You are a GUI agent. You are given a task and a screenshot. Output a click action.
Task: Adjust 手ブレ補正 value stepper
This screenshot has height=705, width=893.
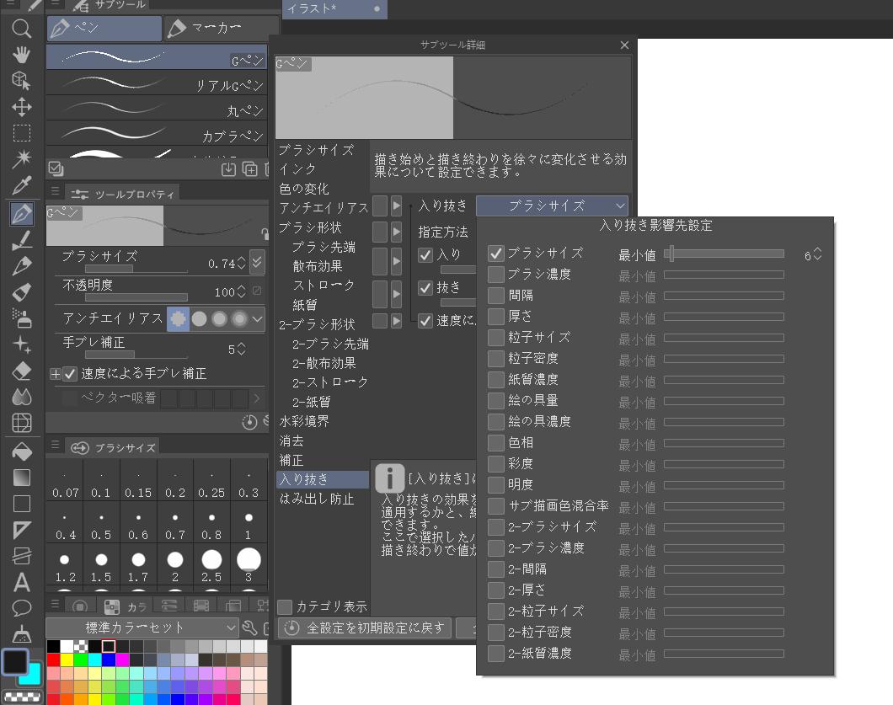(242, 349)
